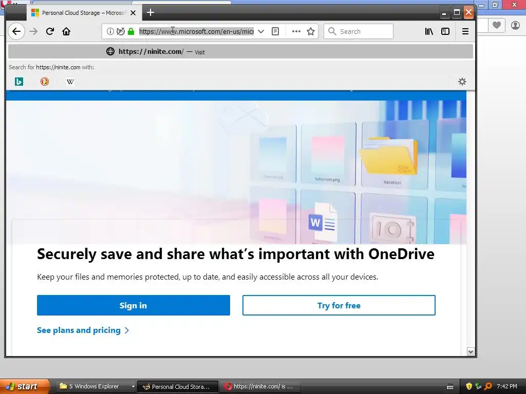
Task: Visit the https://ninite.com/ suggestion
Action: (x=240, y=52)
